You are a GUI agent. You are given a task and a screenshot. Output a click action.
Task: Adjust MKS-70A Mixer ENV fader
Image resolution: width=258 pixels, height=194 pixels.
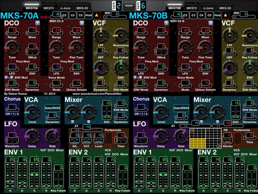107,110
